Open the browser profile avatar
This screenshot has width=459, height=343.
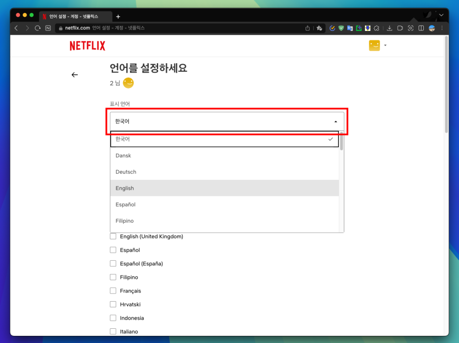(432, 28)
